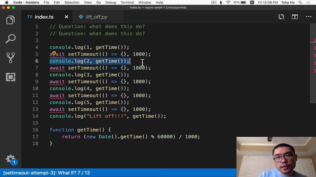
Task: Open the More Actions ellipsis menu
Action: point(309,17)
